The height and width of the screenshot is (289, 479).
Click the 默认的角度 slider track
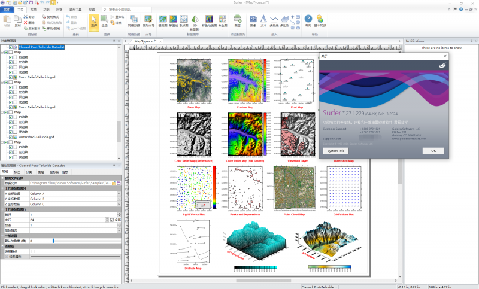coord(84,241)
